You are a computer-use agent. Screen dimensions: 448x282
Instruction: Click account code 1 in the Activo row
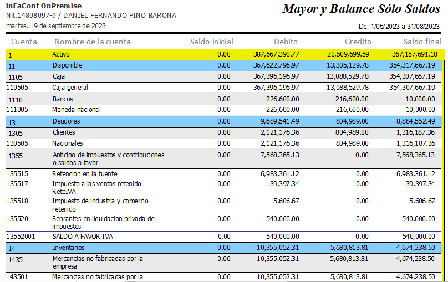(11, 55)
